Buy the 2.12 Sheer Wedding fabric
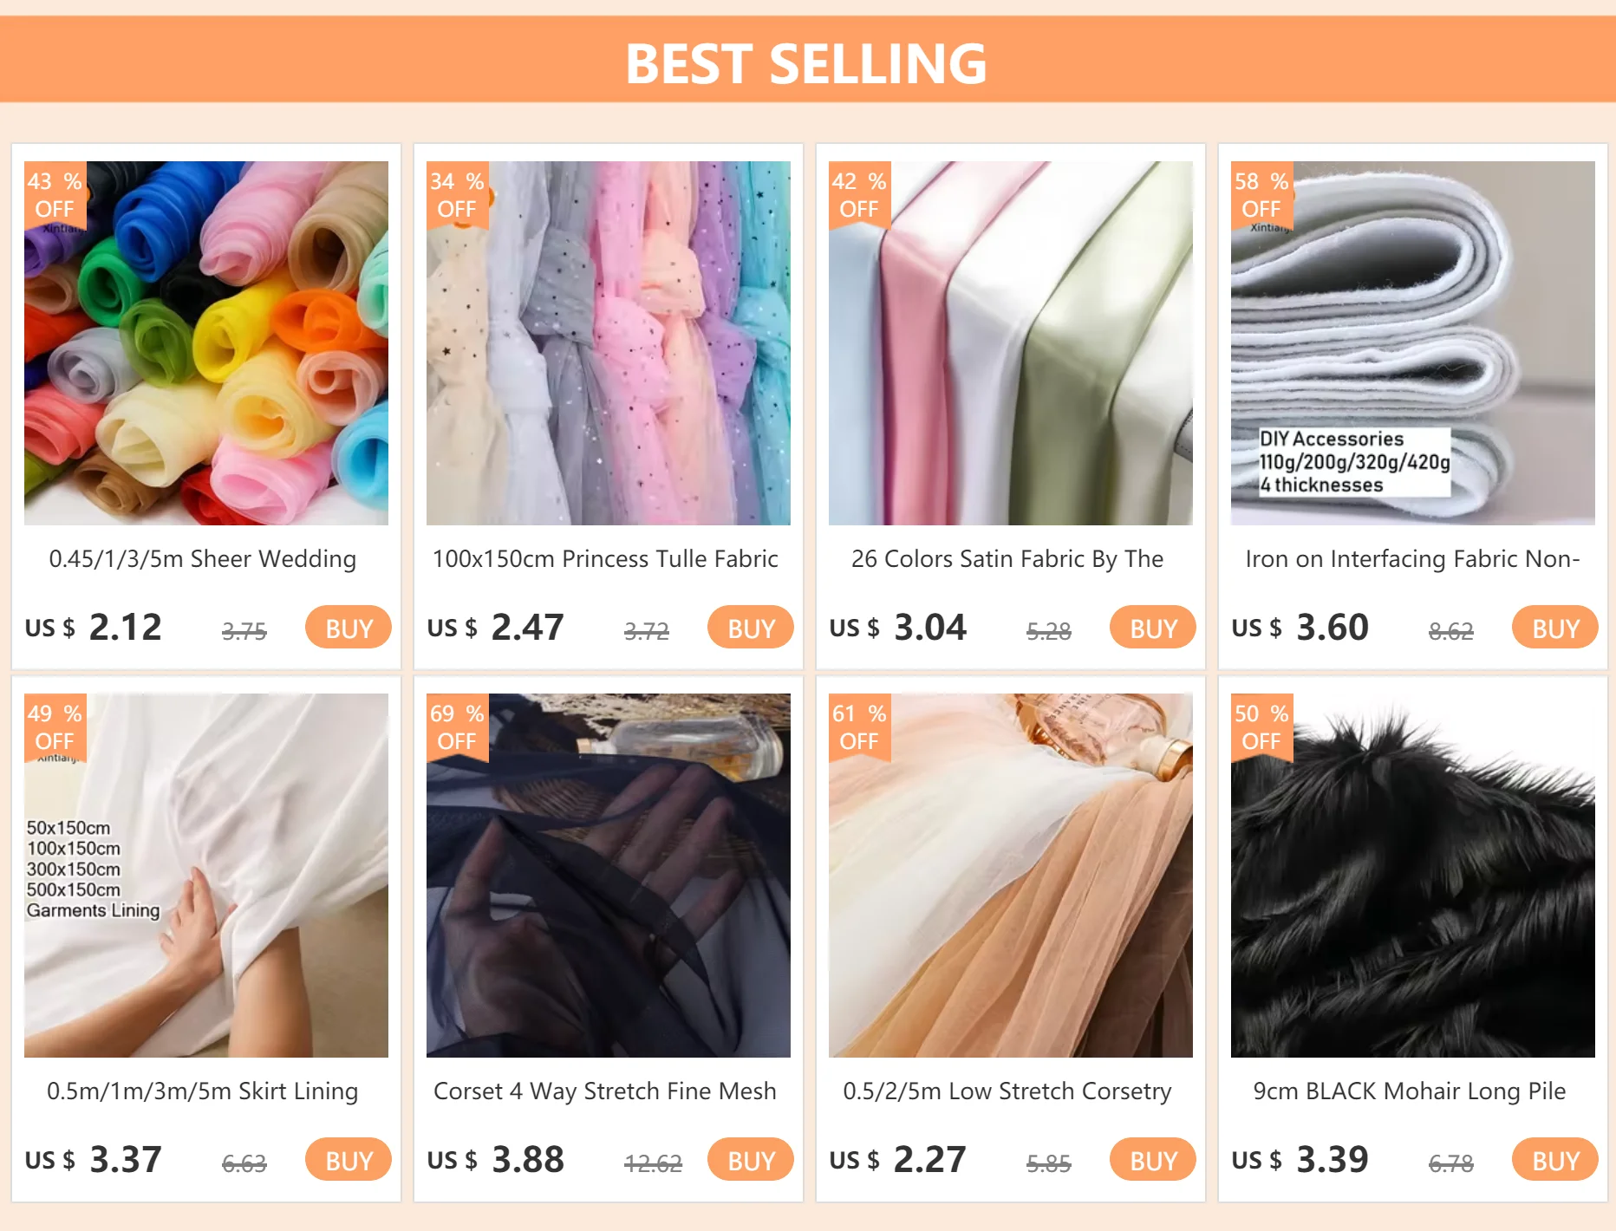Screen dimensions: 1616x1231 [349, 628]
